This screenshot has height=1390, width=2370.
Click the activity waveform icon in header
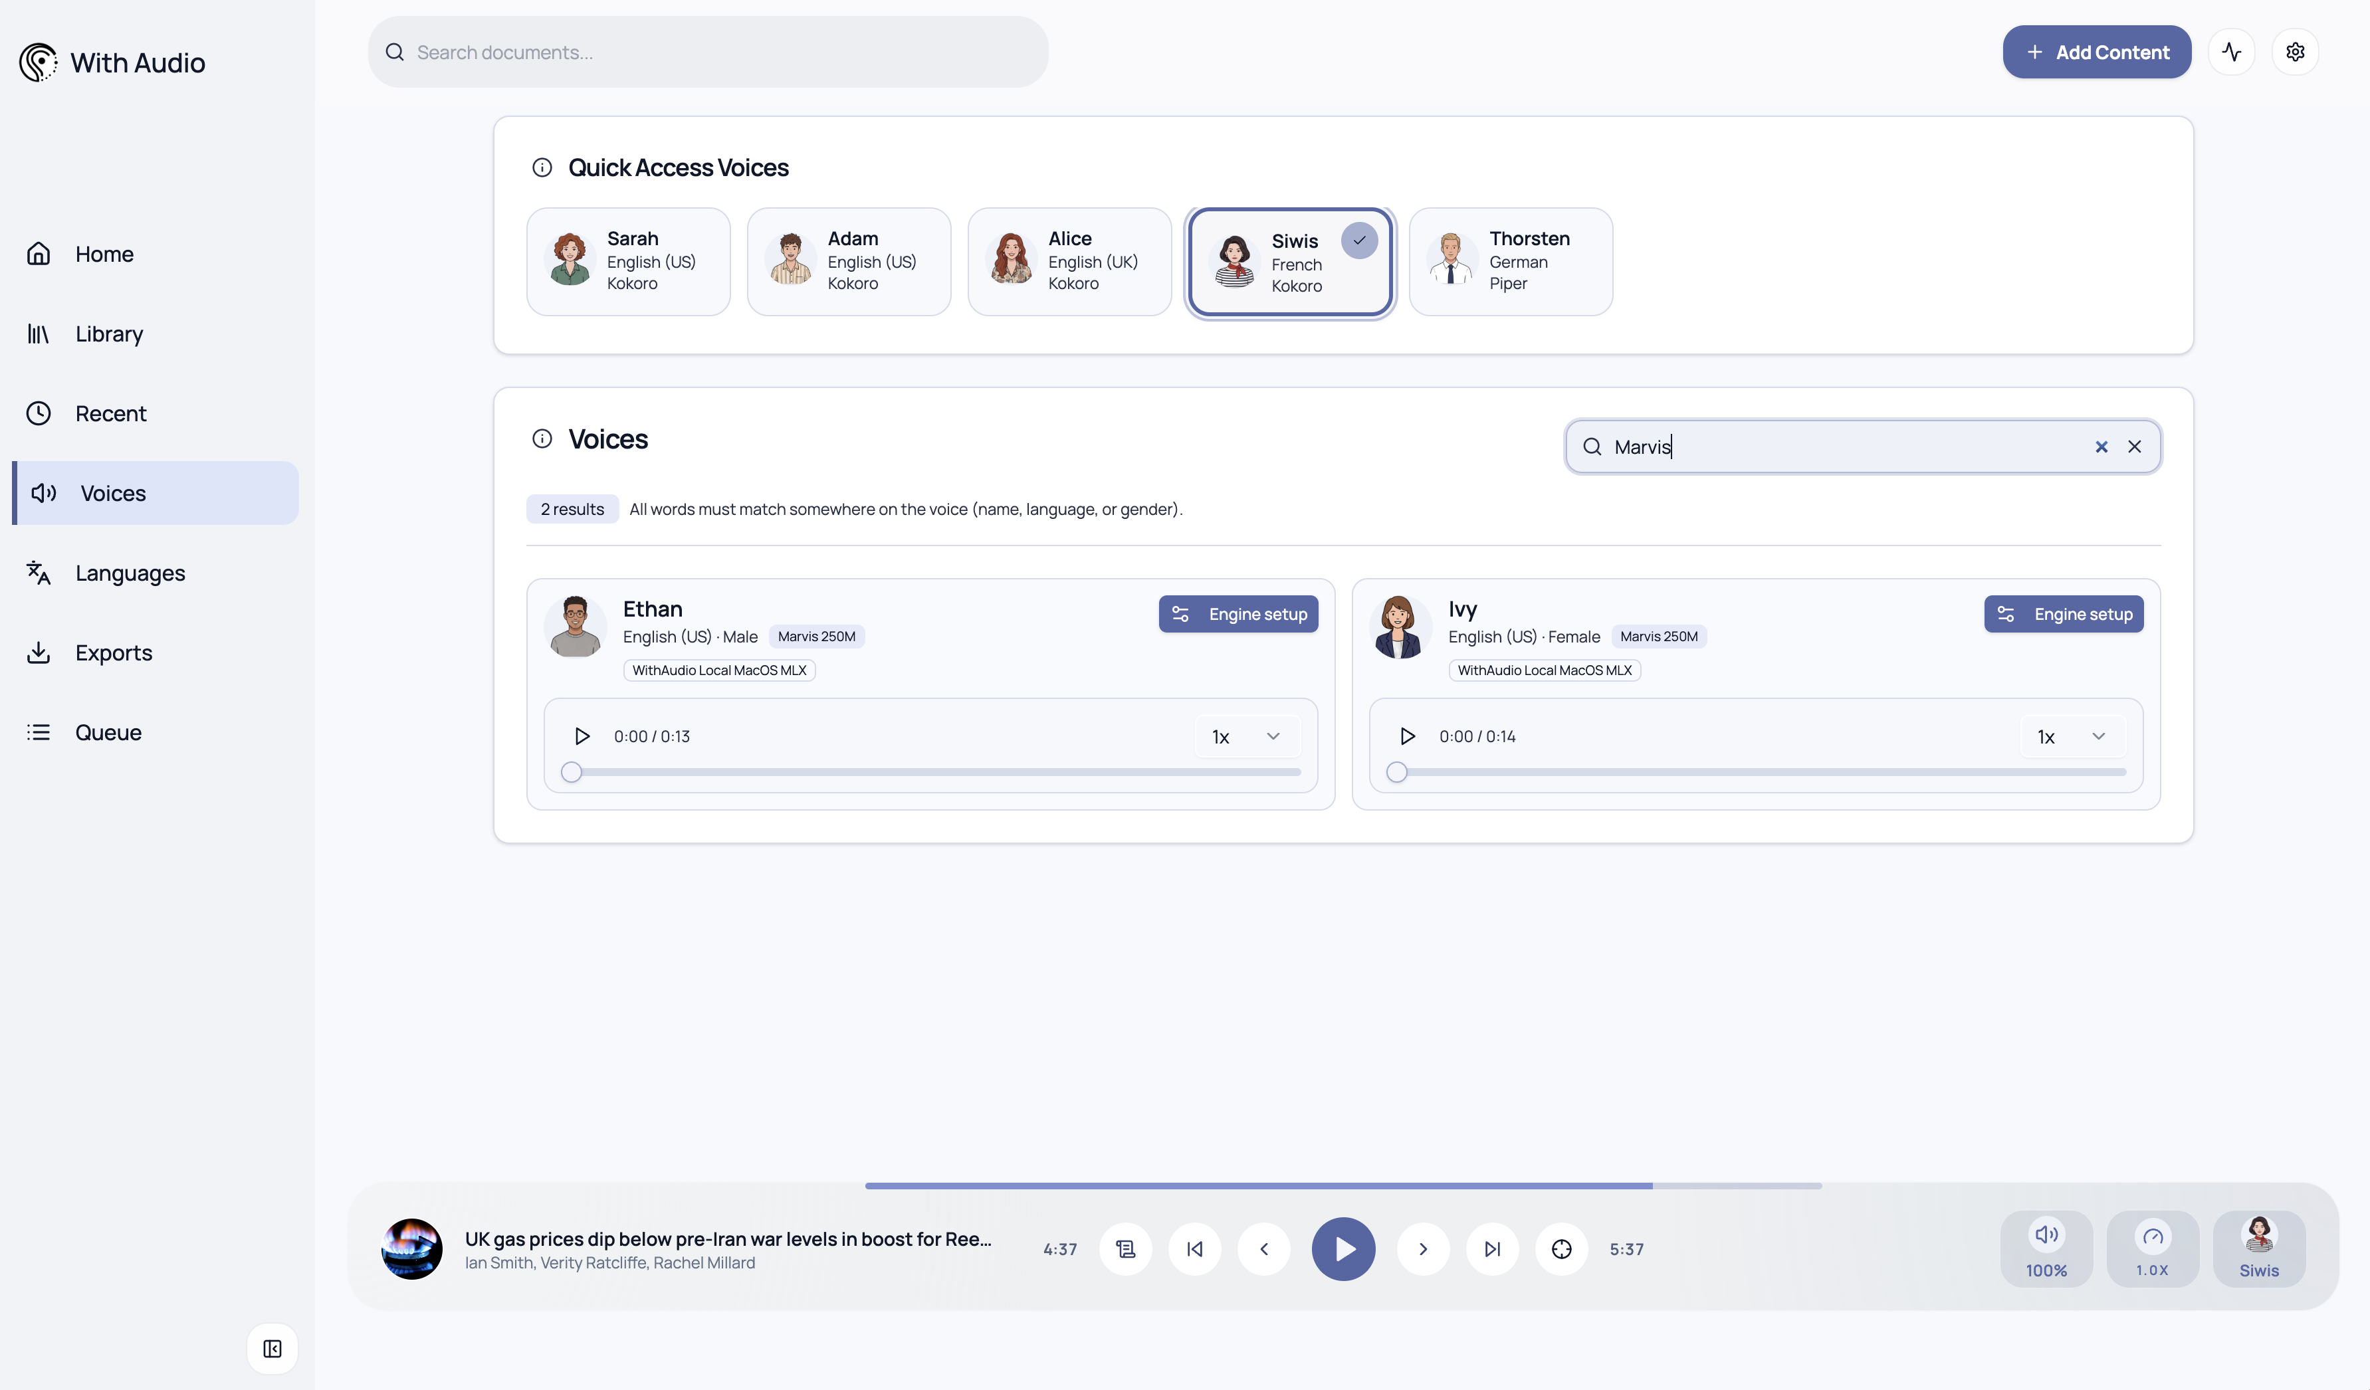(2231, 52)
